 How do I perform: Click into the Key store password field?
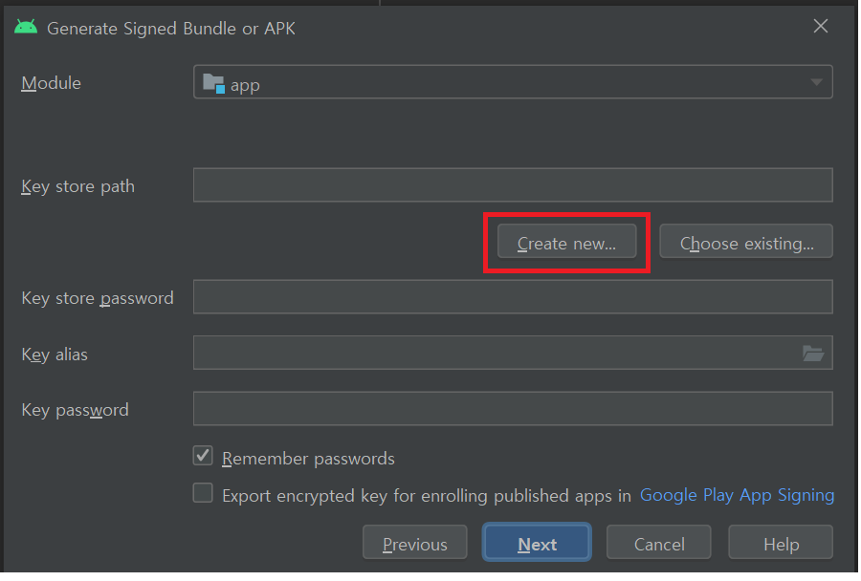(x=512, y=297)
